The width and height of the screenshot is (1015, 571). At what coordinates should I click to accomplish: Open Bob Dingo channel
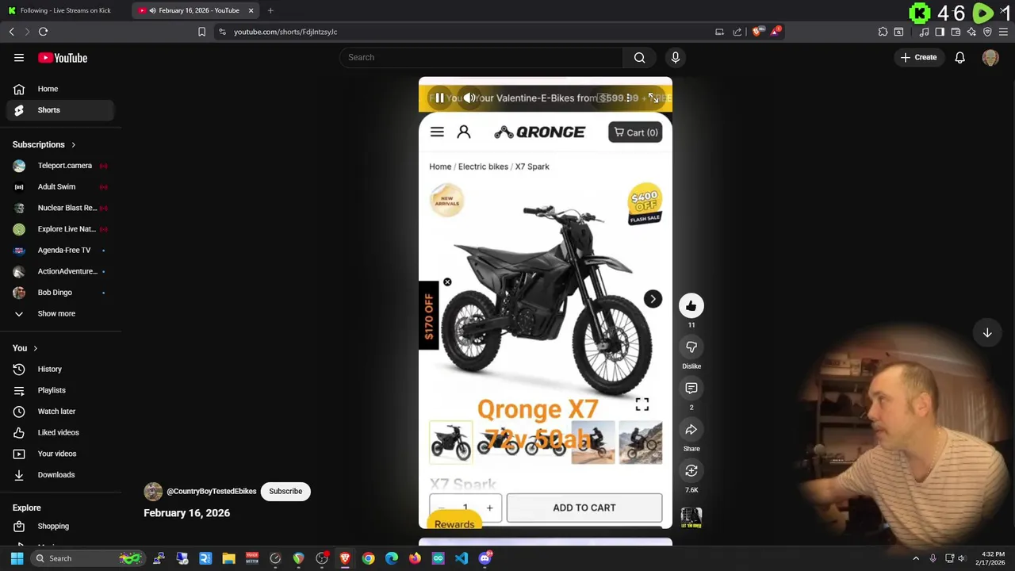click(x=60, y=292)
